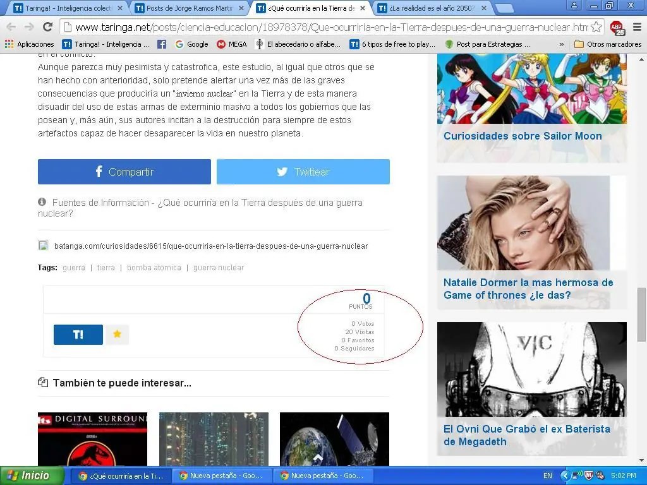Open the Adblock Plus extension icon
Viewport: 647px width, 485px height.
617,28
